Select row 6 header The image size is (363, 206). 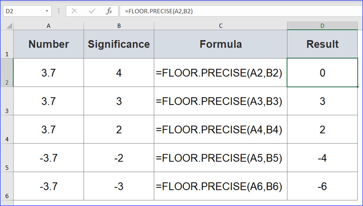tap(7, 186)
